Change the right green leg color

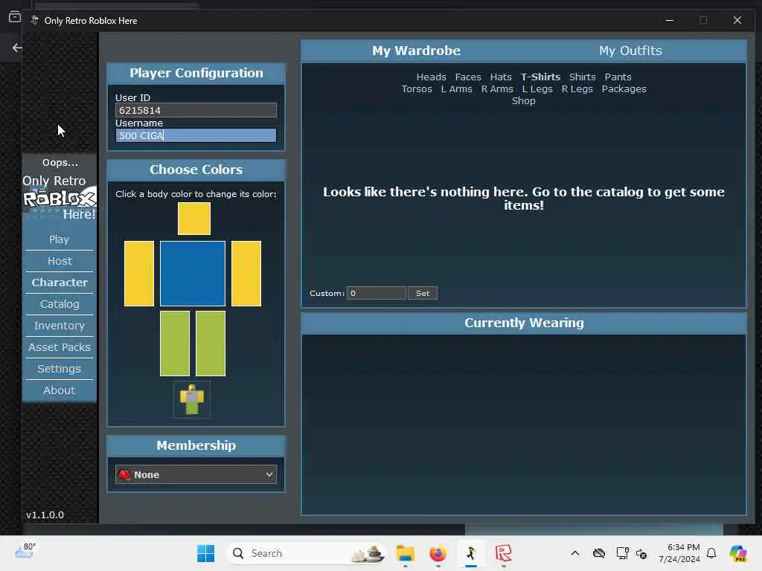click(x=211, y=343)
